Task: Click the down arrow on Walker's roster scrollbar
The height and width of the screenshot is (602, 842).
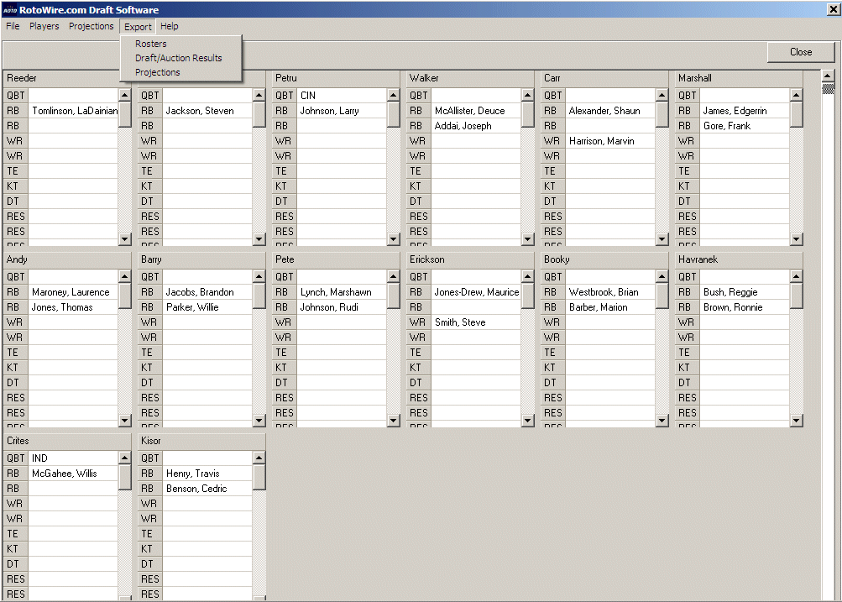Action: (x=527, y=239)
